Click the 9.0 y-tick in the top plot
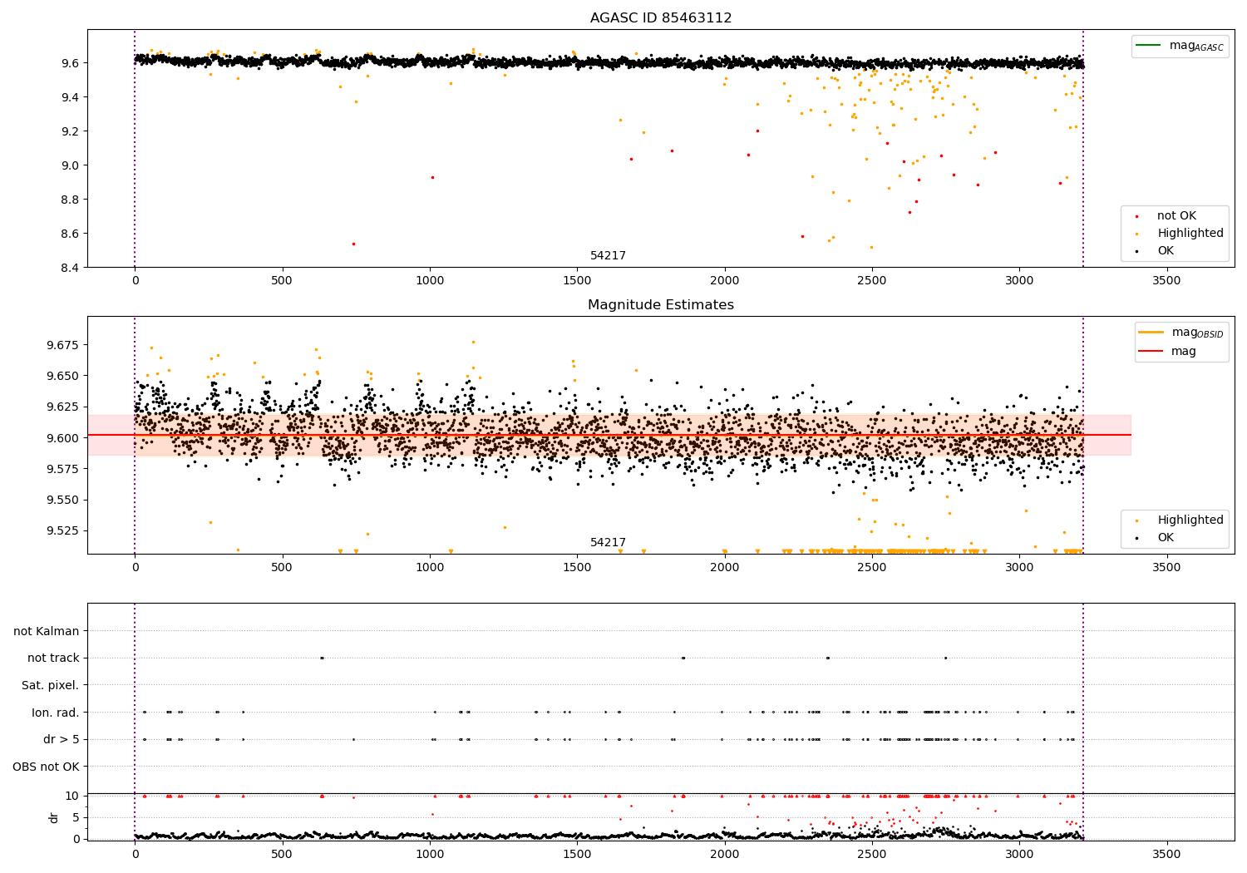The height and width of the screenshot is (873, 1247). (x=69, y=165)
